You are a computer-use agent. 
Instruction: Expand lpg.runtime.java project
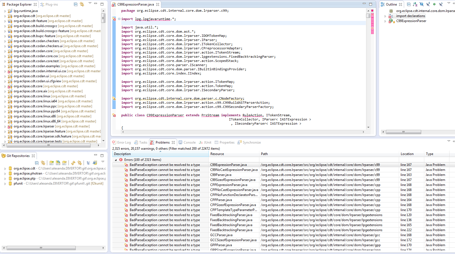[x=5, y=11]
